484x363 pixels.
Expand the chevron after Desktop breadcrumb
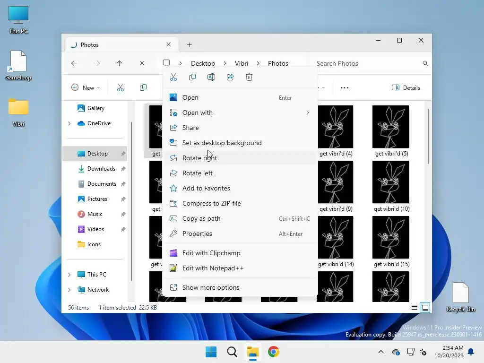pos(225,63)
